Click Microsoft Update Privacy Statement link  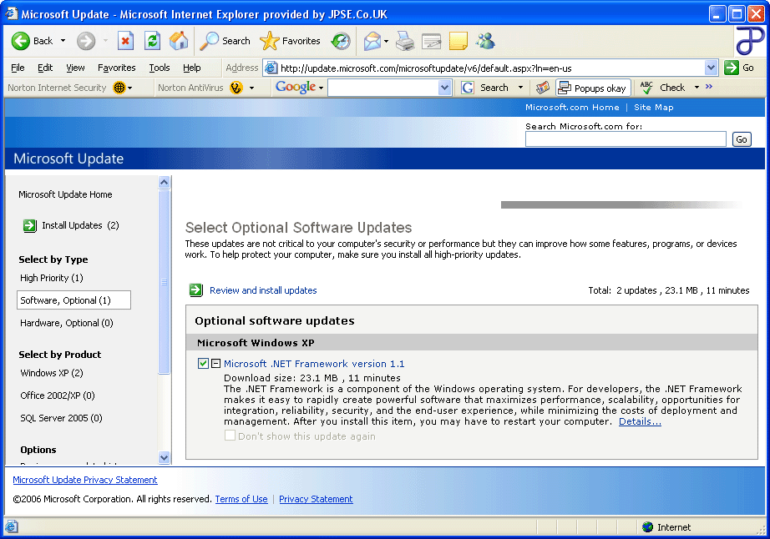point(85,480)
